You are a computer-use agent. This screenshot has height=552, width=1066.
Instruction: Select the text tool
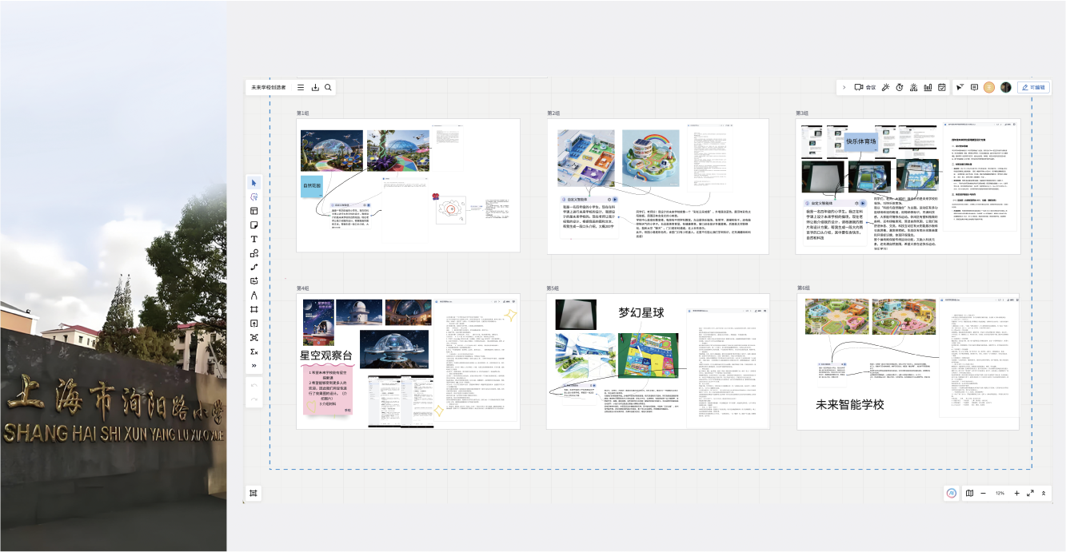254,239
